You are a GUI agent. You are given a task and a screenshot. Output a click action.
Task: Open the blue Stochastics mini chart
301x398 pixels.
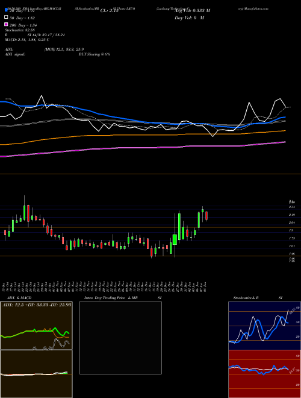tap(264, 326)
